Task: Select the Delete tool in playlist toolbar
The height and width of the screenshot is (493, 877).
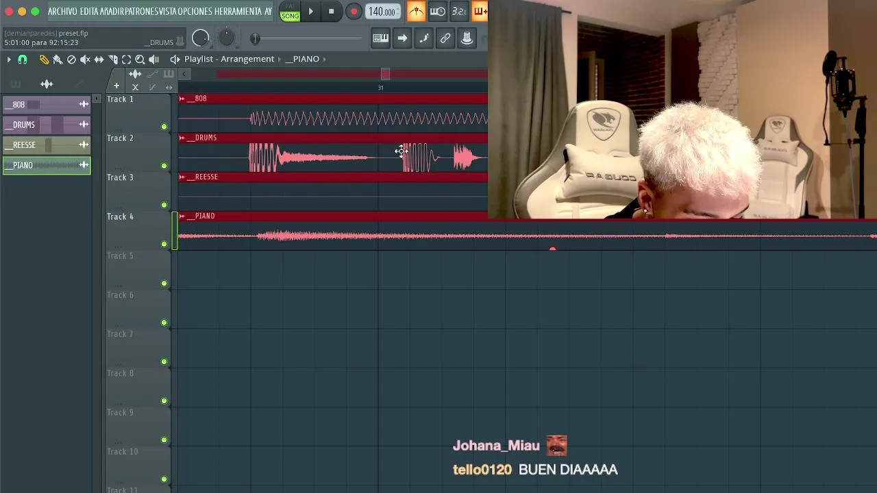Action: tap(71, 60)
